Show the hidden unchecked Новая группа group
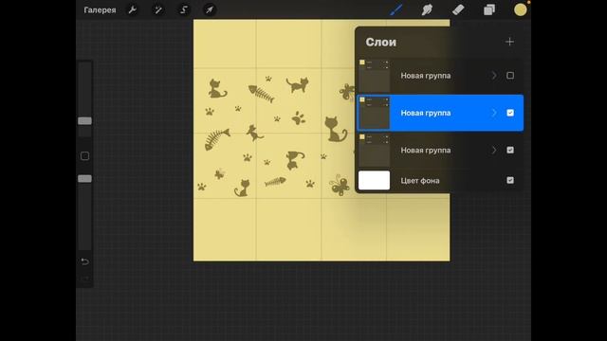Viewport: 607px width, 341px height. [x=510, y=76]
